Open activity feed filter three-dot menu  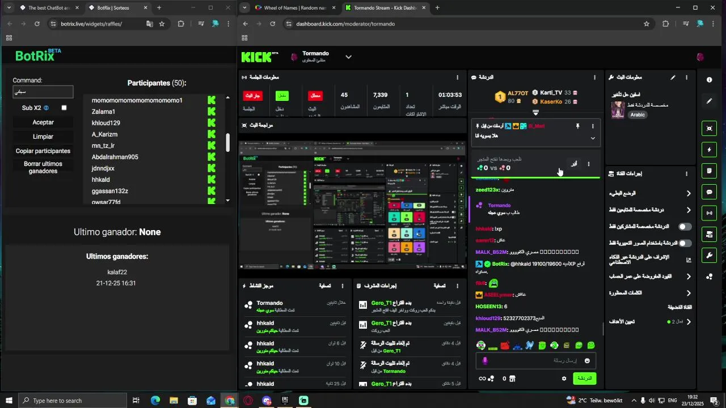[342, 286]
